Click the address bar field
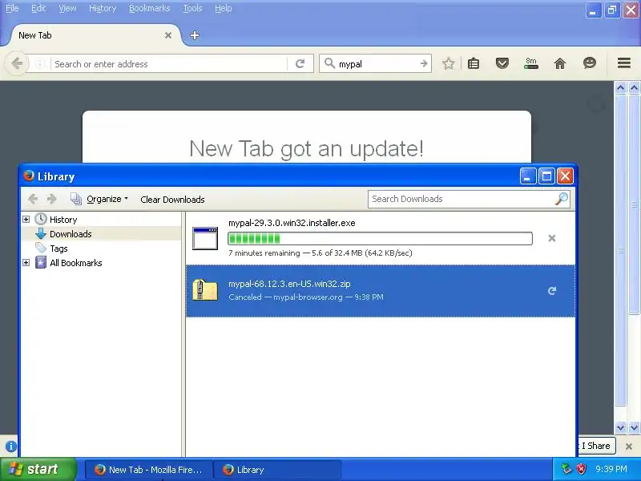Viewport: 641px width, 481px height. coord(168,64)
